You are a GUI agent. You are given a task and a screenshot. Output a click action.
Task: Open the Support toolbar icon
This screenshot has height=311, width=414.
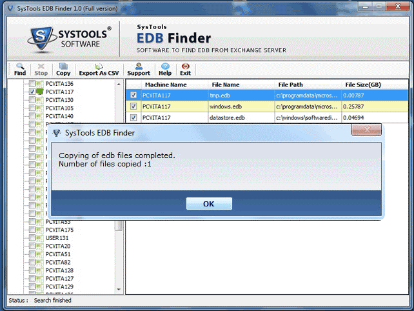(x=139, y=69)
